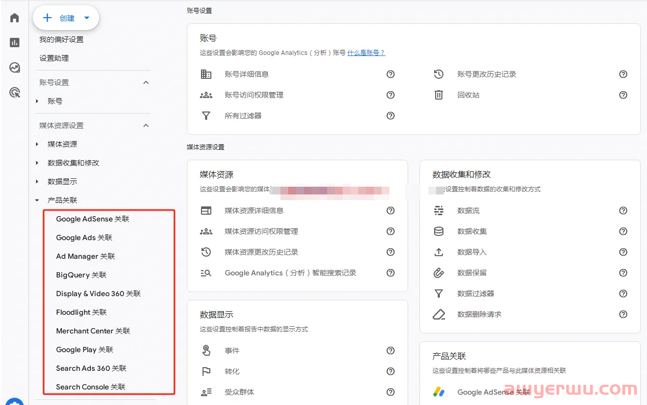
Task: Open the Home icon in left rail
Action: [15, 18]
